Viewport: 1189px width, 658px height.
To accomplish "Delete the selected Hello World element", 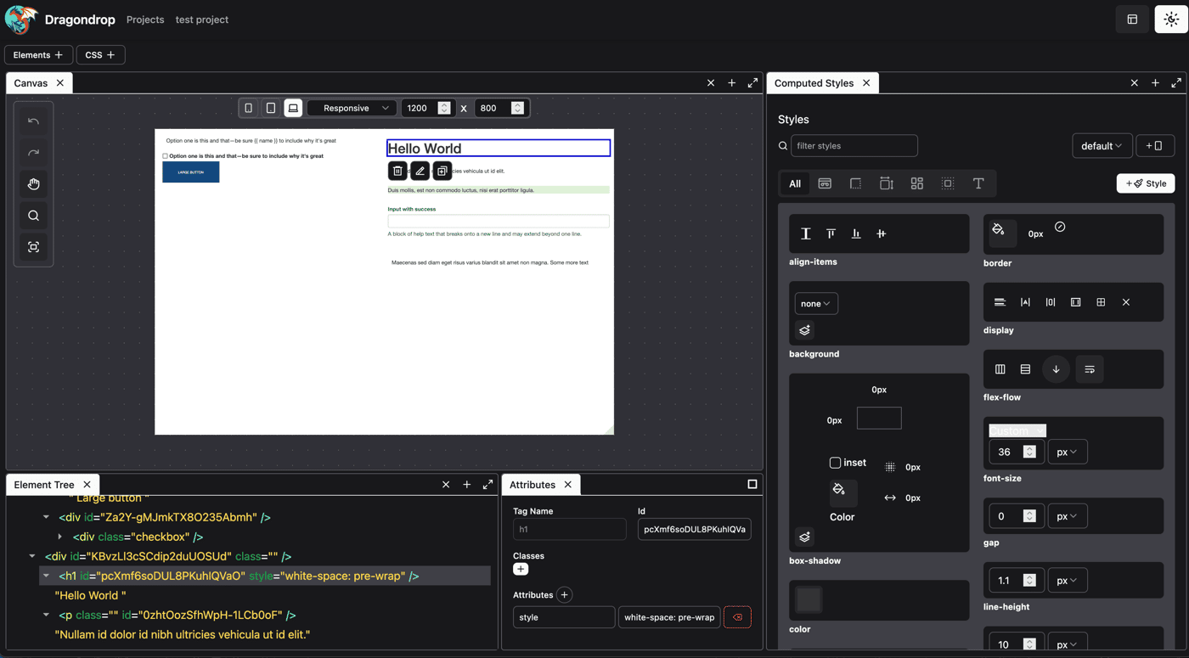I will [397, 171].
